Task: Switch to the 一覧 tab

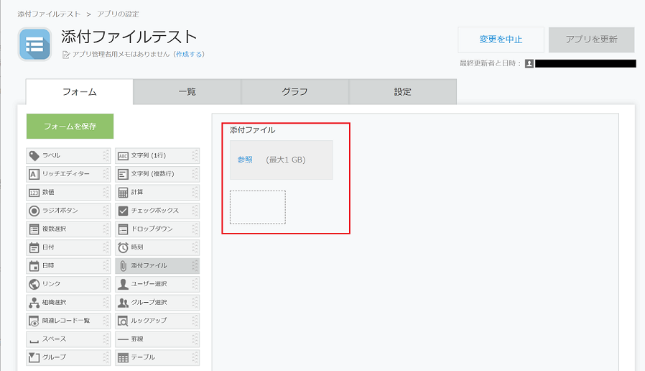Action: coord(187,92)
